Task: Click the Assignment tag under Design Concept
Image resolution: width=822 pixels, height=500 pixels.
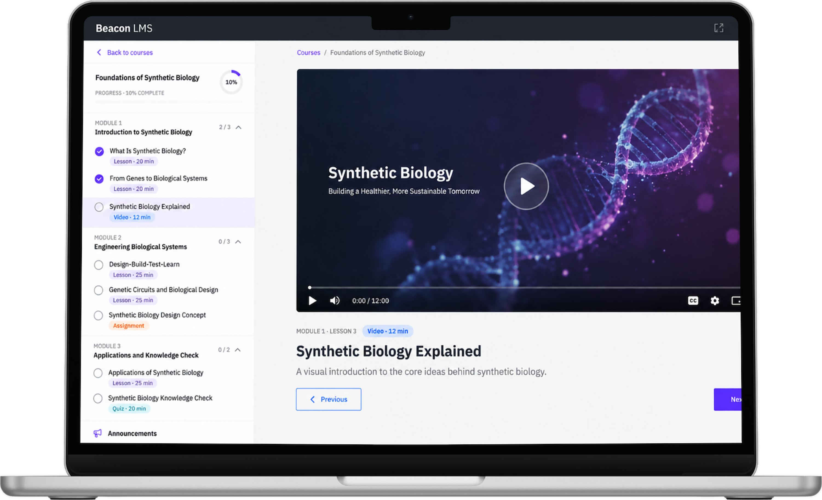Action: pyautogui.click(x=128, y=326)
